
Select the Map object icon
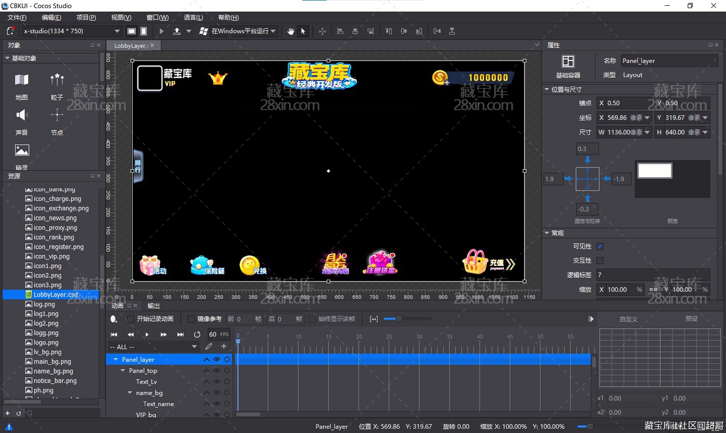coord(21,80)
